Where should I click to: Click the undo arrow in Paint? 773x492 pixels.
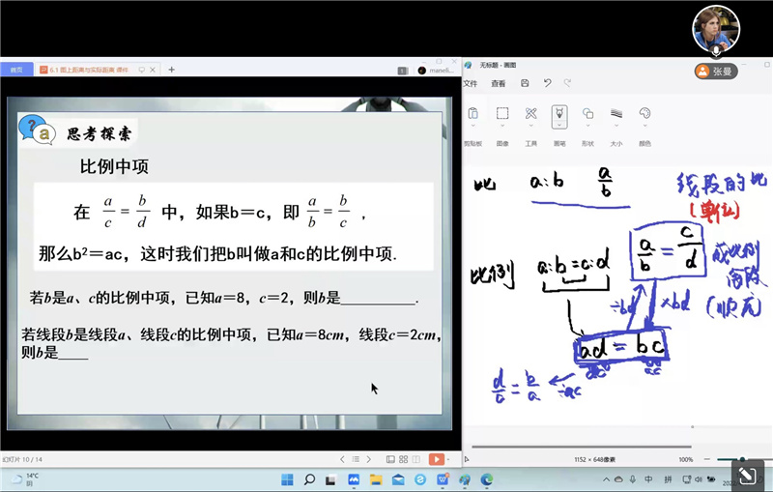547,83
